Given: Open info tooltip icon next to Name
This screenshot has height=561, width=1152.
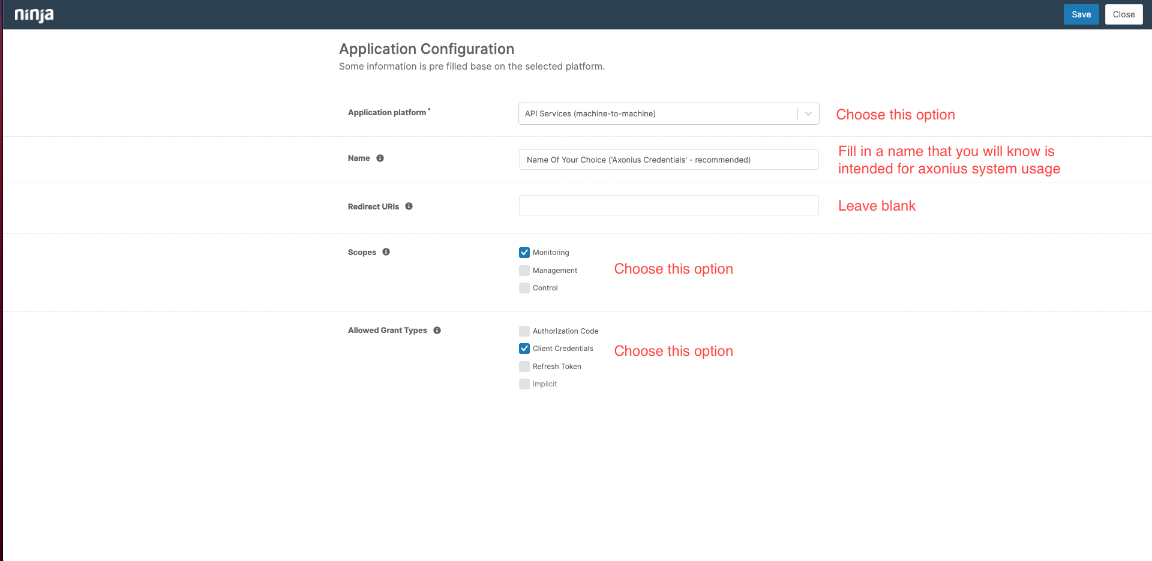Looking at the screenshot, I should coord(380,158).
